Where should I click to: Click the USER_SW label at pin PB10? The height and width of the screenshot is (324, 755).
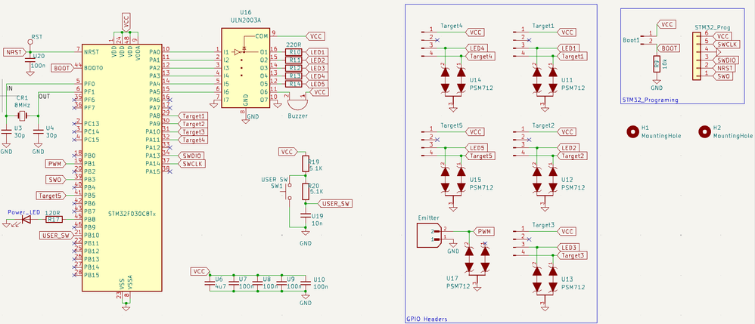[x=56, y=236]
